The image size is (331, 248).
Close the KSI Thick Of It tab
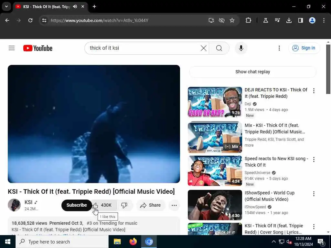click(83, 6)
